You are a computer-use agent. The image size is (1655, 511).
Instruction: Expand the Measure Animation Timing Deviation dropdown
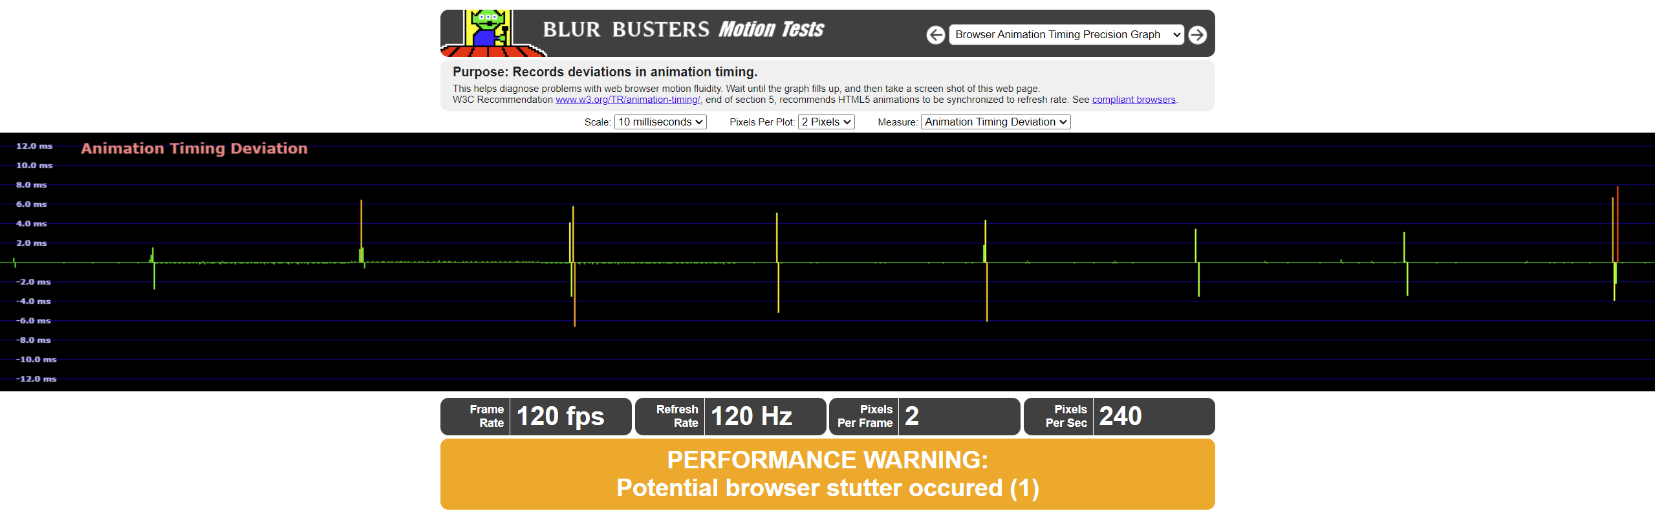click(995, 122)
